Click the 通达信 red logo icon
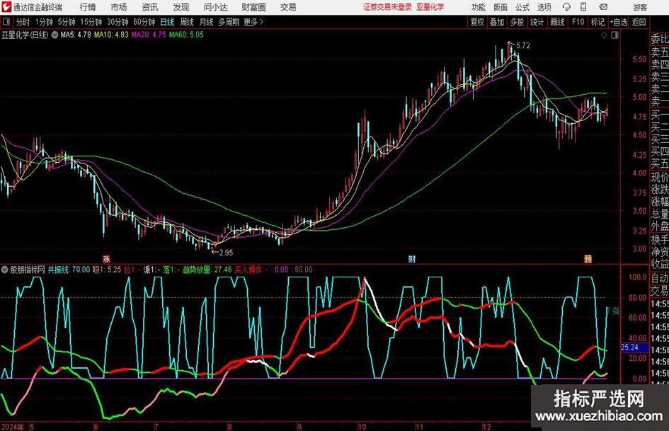Screen dimensions: 669x431 [6, 7]
